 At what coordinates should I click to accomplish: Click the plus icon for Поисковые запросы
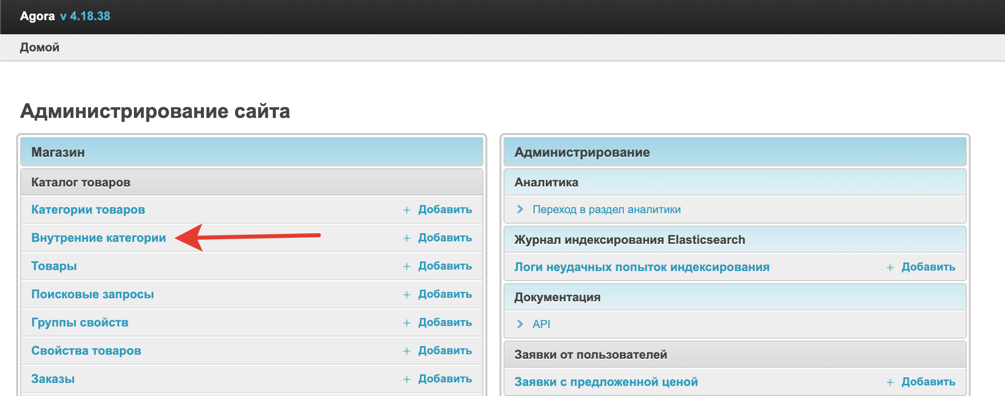(407, 295)
